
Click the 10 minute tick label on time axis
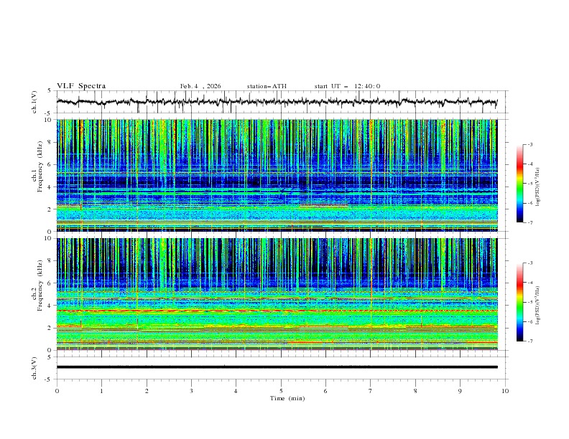pos(505,390)
